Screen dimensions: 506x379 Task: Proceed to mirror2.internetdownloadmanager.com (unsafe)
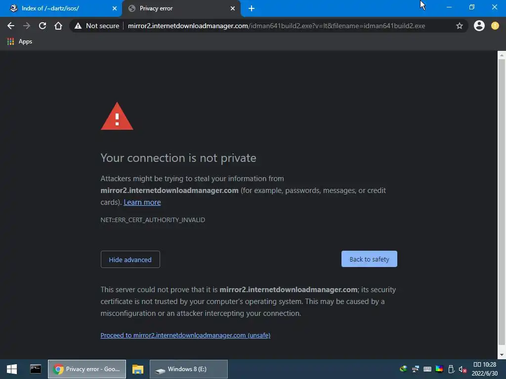185,336
